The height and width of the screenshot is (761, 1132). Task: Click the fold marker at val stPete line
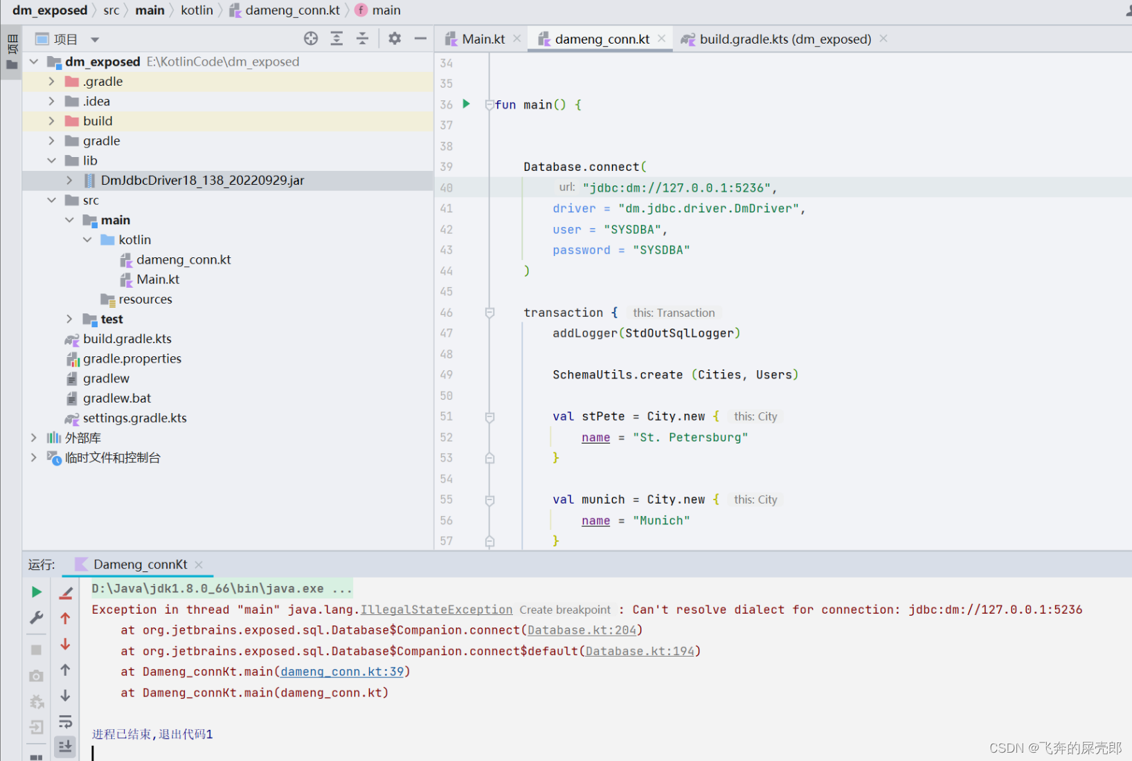tap(489, 417)
